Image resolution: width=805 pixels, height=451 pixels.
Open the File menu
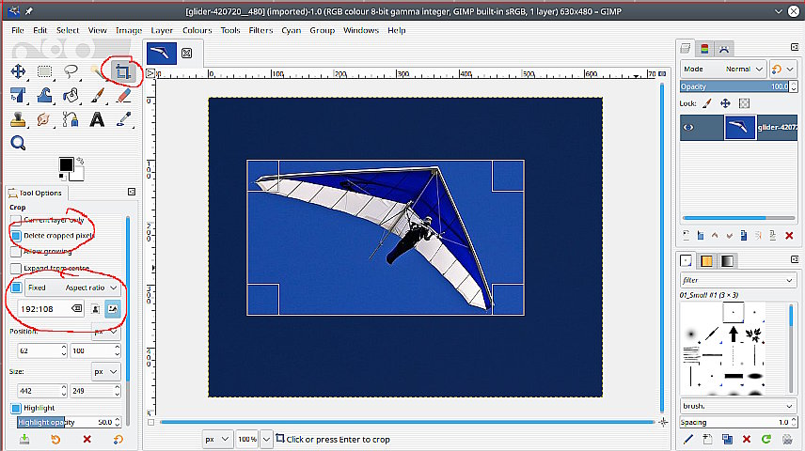click(x=18, y=30)
